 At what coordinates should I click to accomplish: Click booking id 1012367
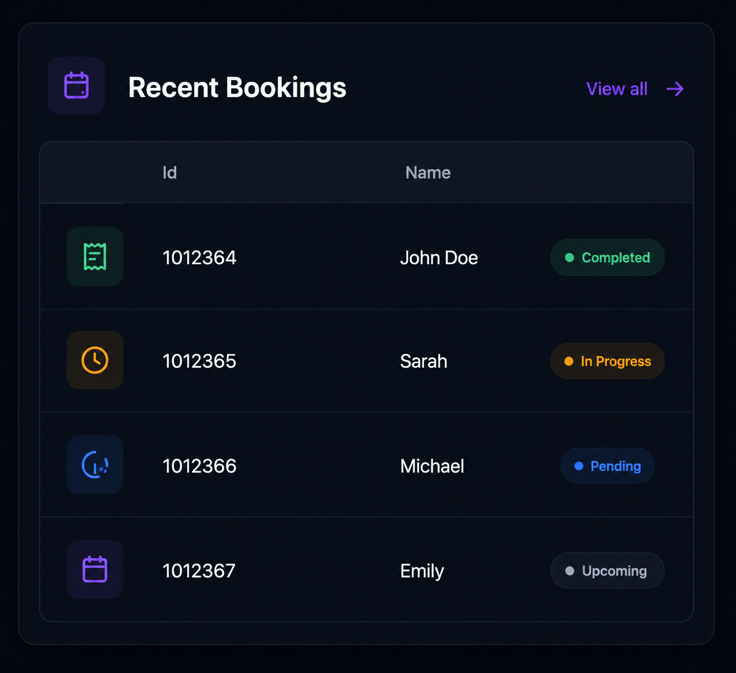coord(199,571)
